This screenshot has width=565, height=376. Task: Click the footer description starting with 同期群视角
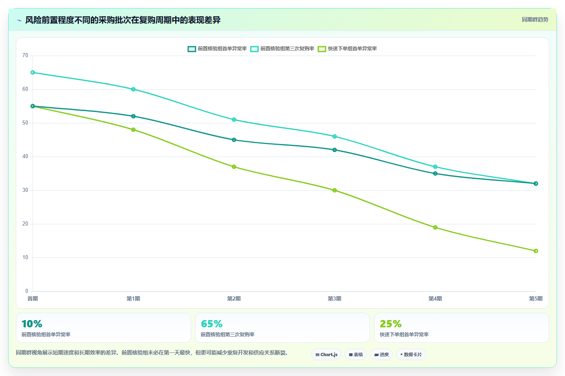coord(152,353)
